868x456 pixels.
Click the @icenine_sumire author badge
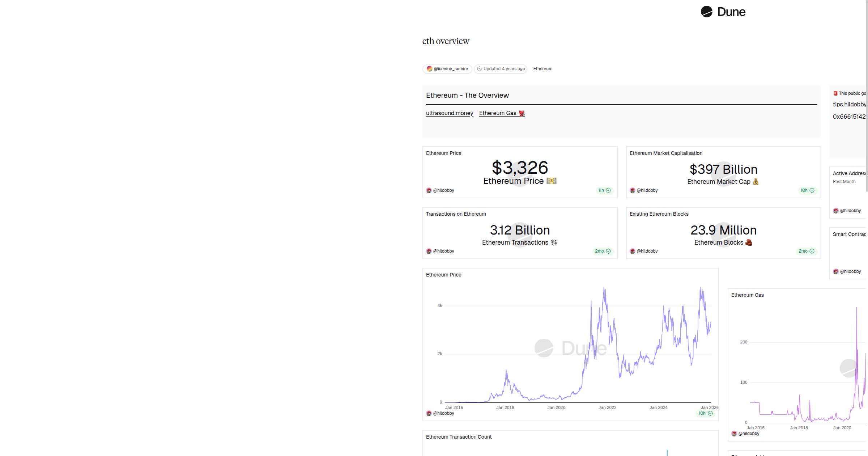(447, 69)
